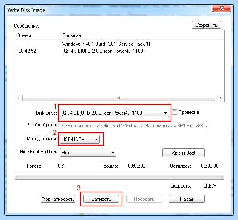This screenshot has width=238, height=220.
Task: Click the Событие column header
Action: [72, 35]
